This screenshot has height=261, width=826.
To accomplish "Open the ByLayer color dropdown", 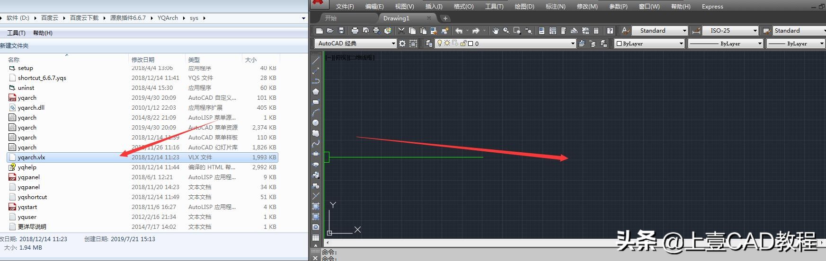I will (649, 43).
